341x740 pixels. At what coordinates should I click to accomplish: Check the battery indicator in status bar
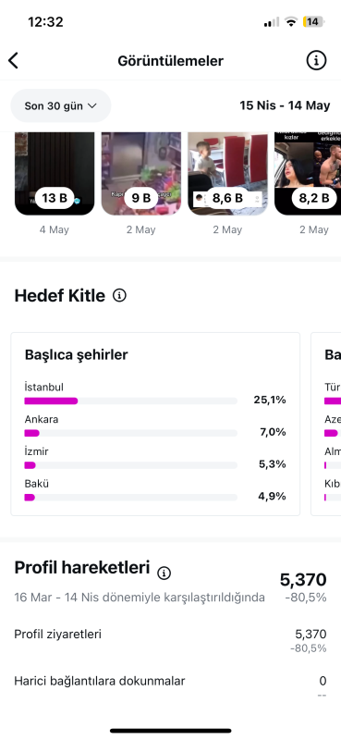pos(313,21)
